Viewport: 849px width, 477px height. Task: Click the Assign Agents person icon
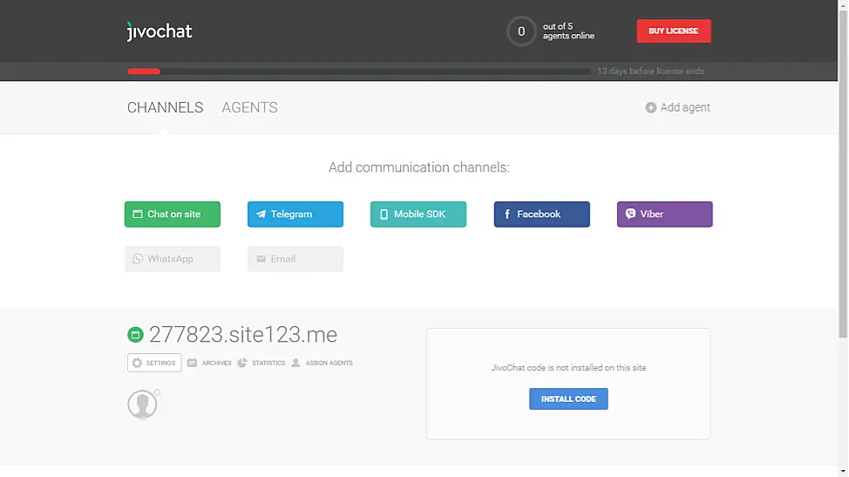coord(295,363)
